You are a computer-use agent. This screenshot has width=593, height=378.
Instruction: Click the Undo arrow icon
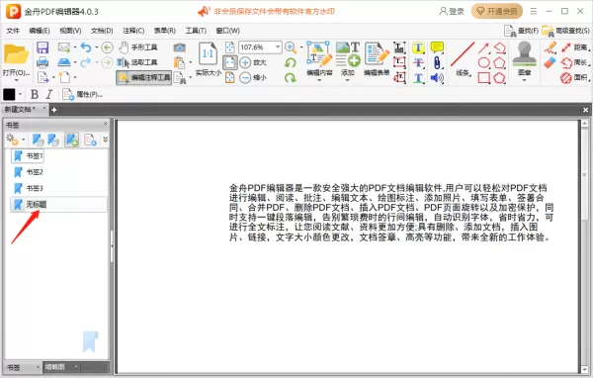tap(86, 47)
